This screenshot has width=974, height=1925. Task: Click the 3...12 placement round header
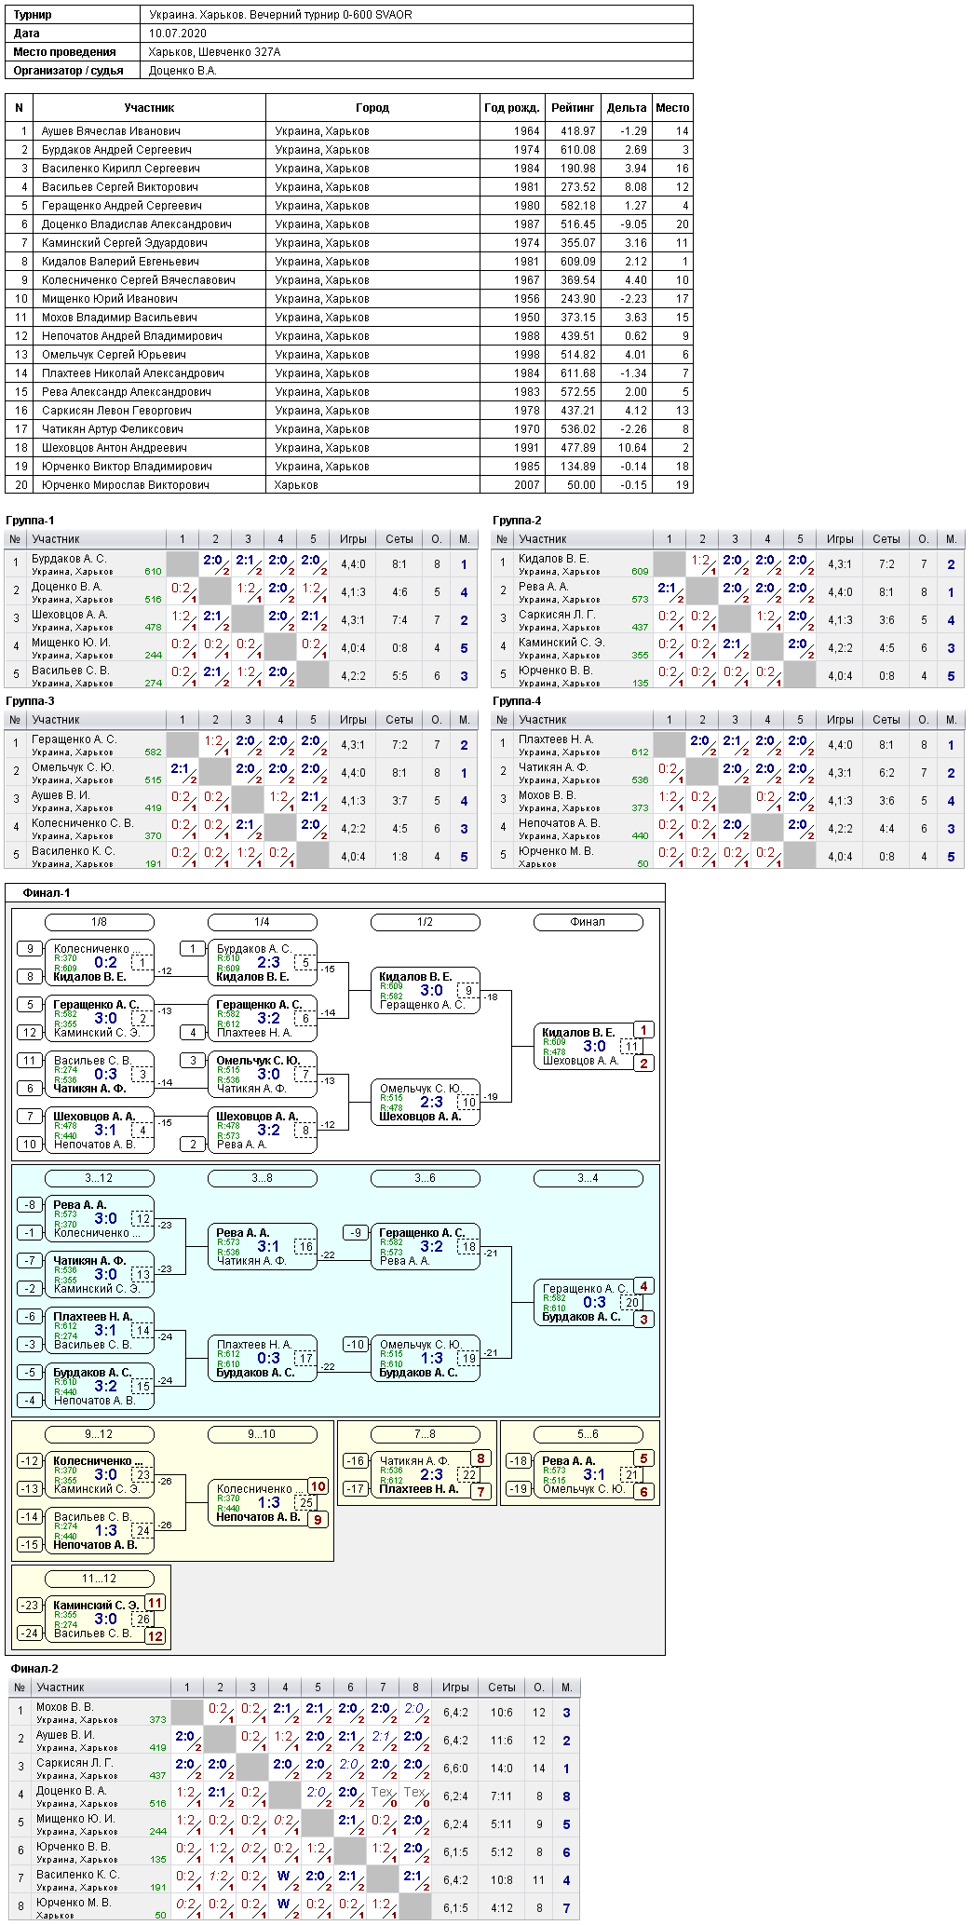click(x=99, y=1178)
